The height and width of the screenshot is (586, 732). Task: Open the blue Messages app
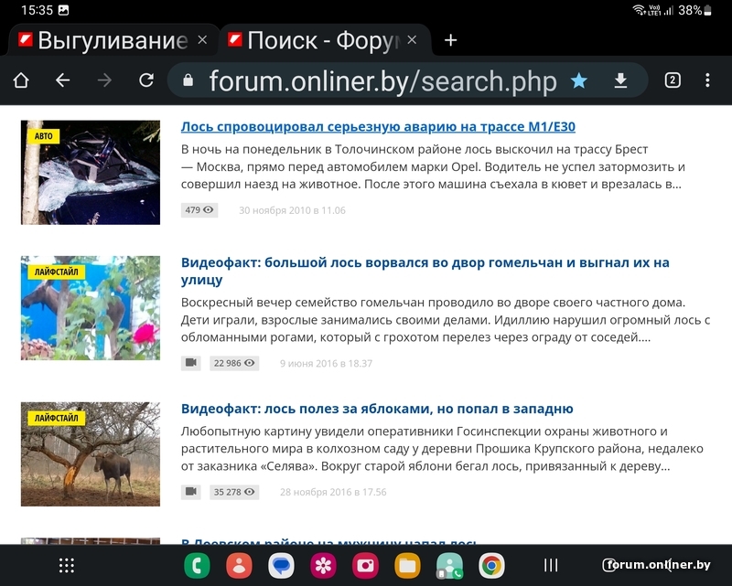coord(281,566)
